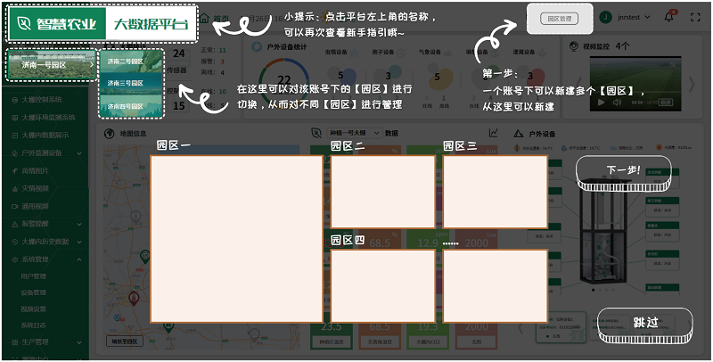Screen dimensions: 713x362
Task: Click the home 首页 icon
Action: pyautogui.click(x=206, y=18)
